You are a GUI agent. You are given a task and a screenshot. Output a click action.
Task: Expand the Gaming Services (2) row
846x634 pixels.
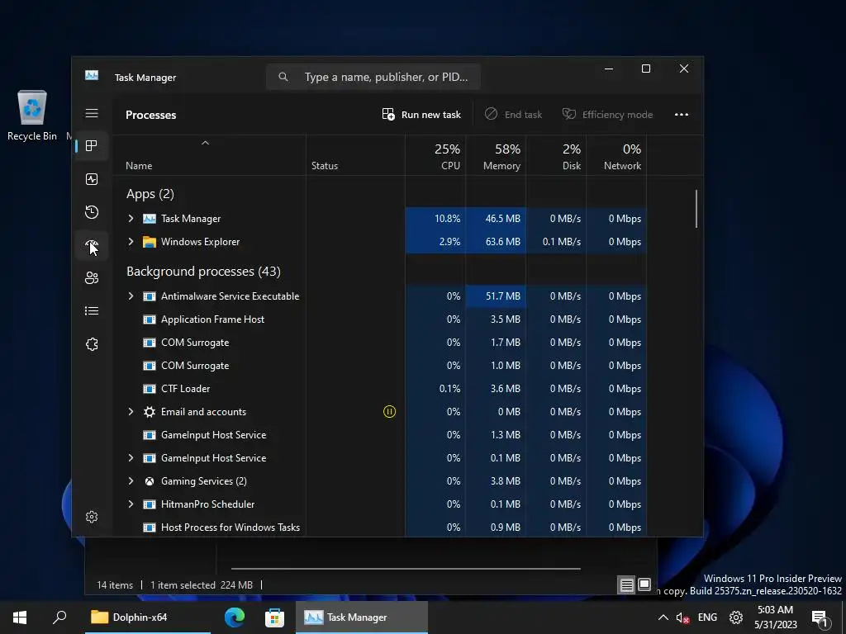pyautogui.click(x=131, y=481)
